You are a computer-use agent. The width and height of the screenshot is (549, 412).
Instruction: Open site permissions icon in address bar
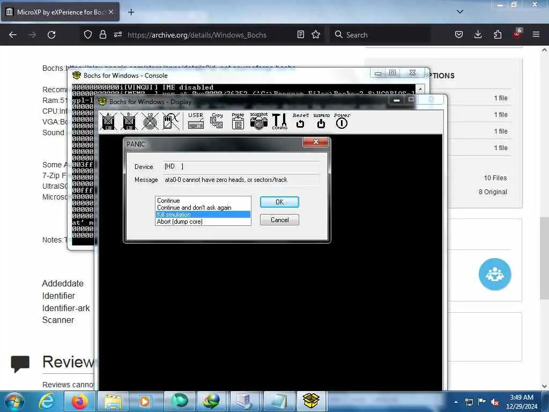117,34
